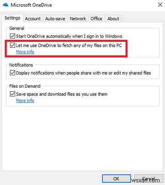Close the Microsoft OneDrive window
This screenshot has width=165, height=185.
coord(160,5)
